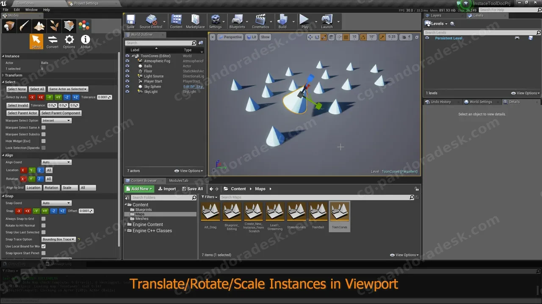Open Blueprints toolbar icon

point(237,22)
